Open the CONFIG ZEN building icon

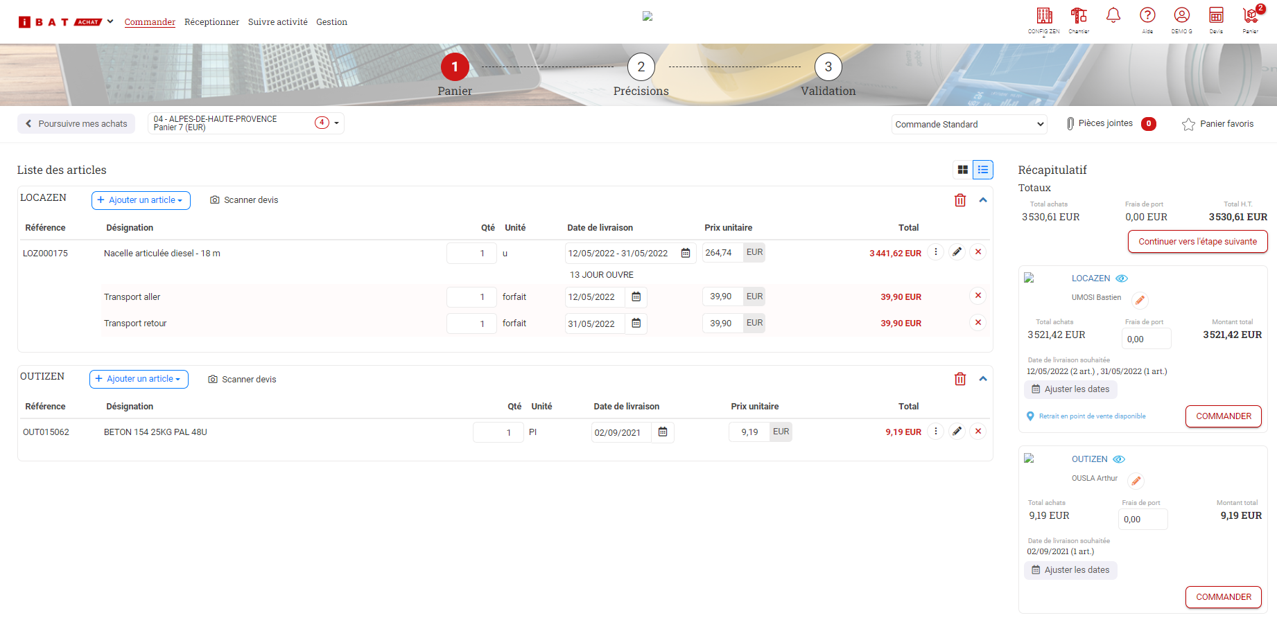[1044, 17]
